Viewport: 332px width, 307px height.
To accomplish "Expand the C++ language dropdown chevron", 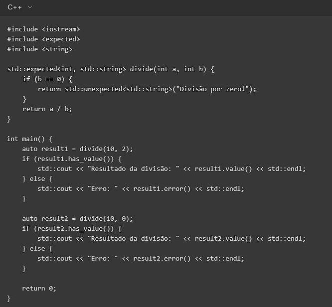I will coord(30,7).
